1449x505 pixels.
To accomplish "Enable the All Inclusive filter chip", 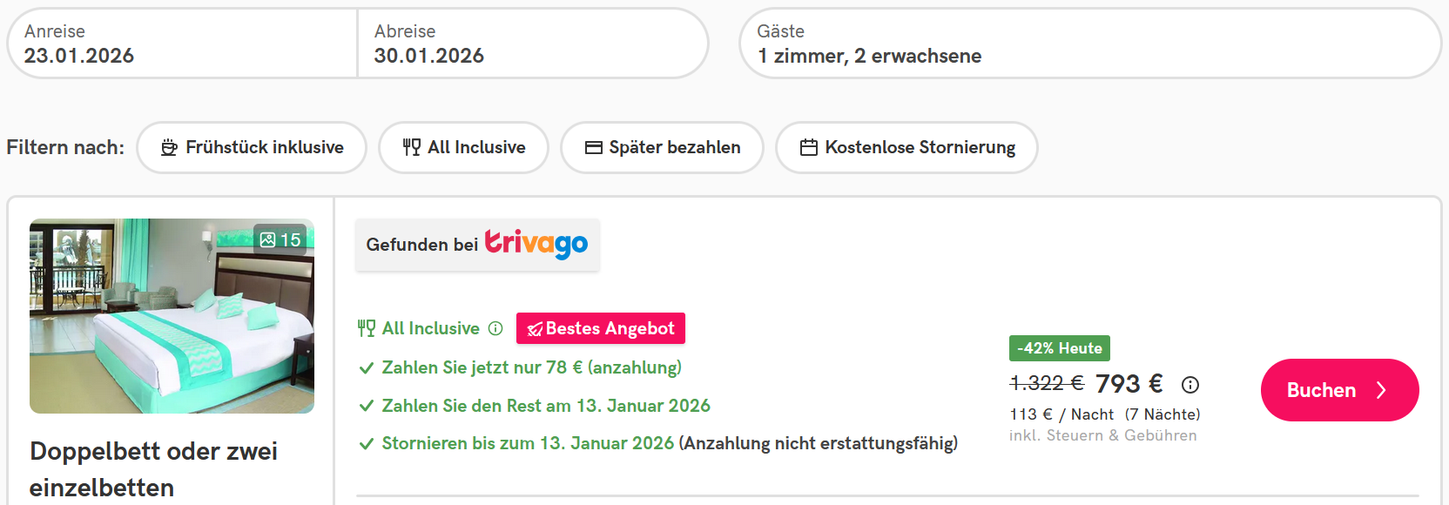I will [463, 147].
